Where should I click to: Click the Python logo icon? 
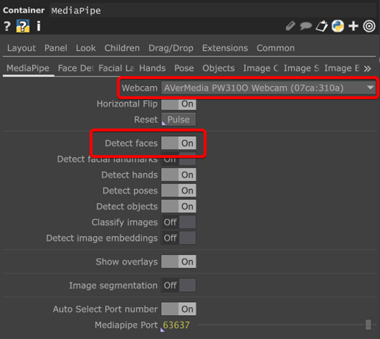tap(338, 26)
